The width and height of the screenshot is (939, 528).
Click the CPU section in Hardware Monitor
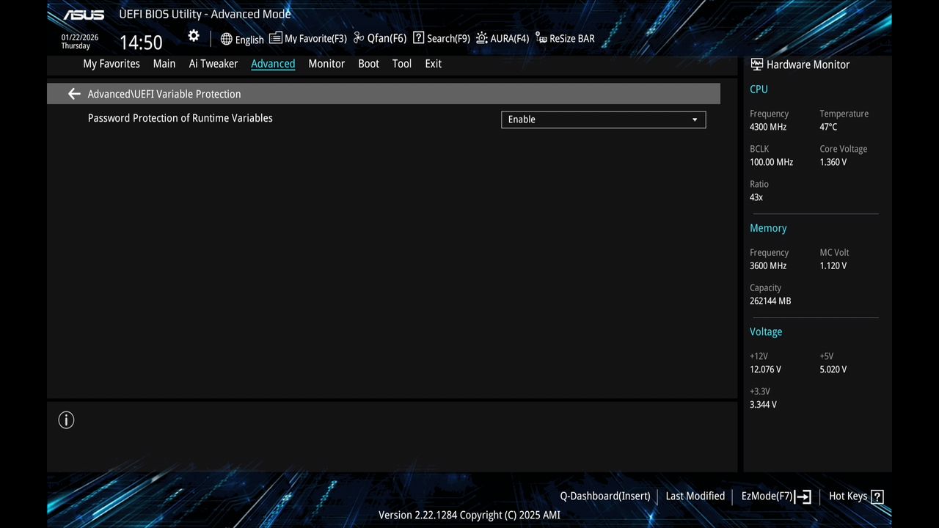point(759,89)
